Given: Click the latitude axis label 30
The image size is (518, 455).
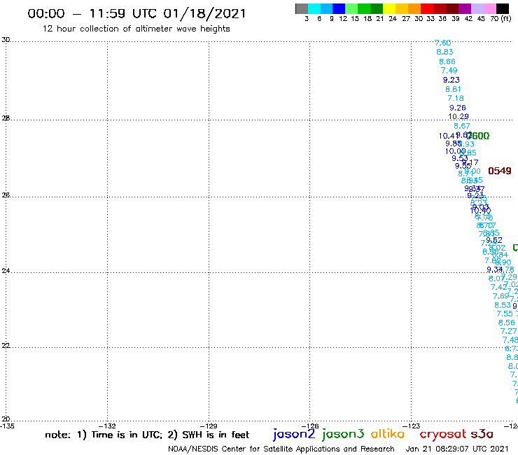Looking at the screenshot, I should (x=6, y=40).
